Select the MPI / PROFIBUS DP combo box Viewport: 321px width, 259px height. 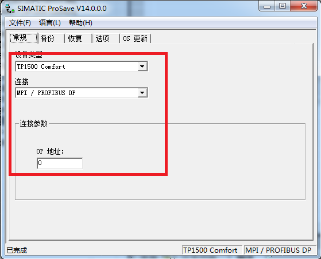pos(82,93)
